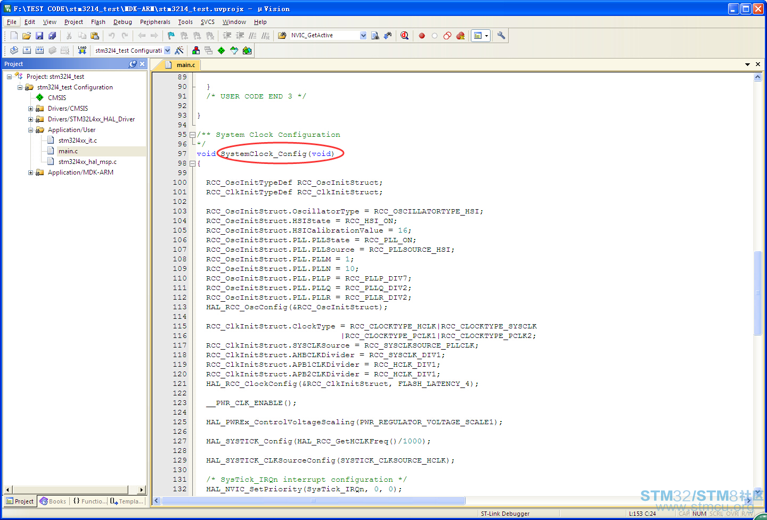Open Options for Target magic wand icon
The image size is (767, 520).
179,51
